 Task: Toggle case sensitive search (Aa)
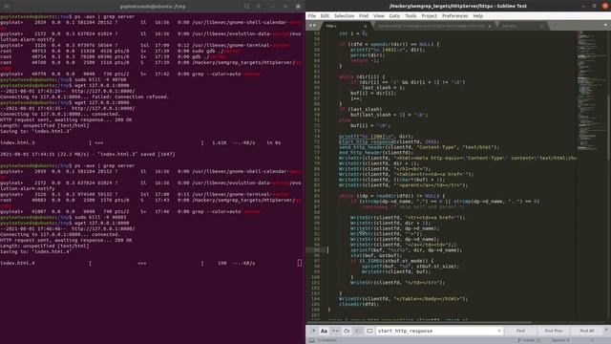324,331
